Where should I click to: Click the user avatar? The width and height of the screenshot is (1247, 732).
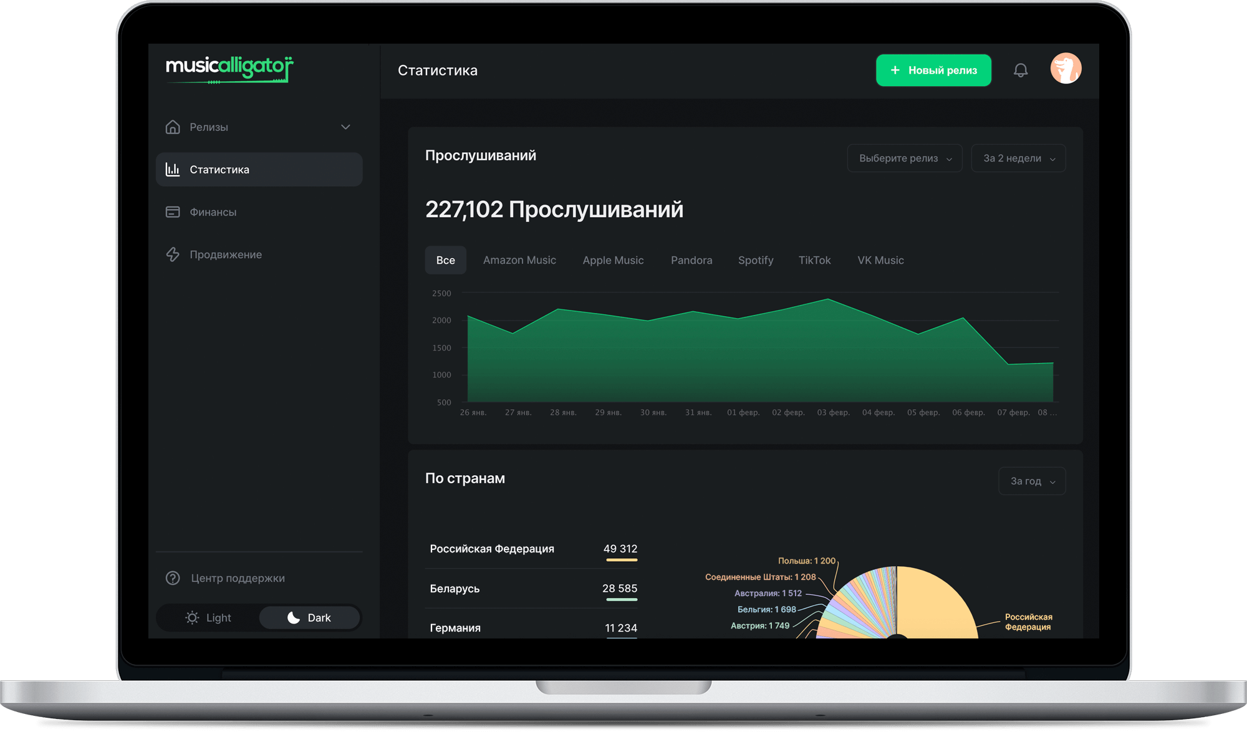pos(1066,69)
